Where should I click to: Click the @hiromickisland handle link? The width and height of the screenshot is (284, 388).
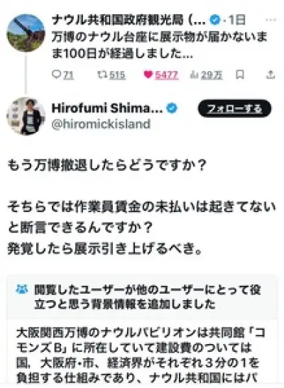[101, 123]
